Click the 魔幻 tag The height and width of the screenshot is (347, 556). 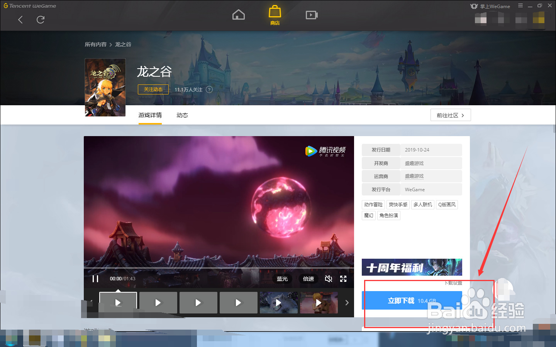(x=369, y=216)
